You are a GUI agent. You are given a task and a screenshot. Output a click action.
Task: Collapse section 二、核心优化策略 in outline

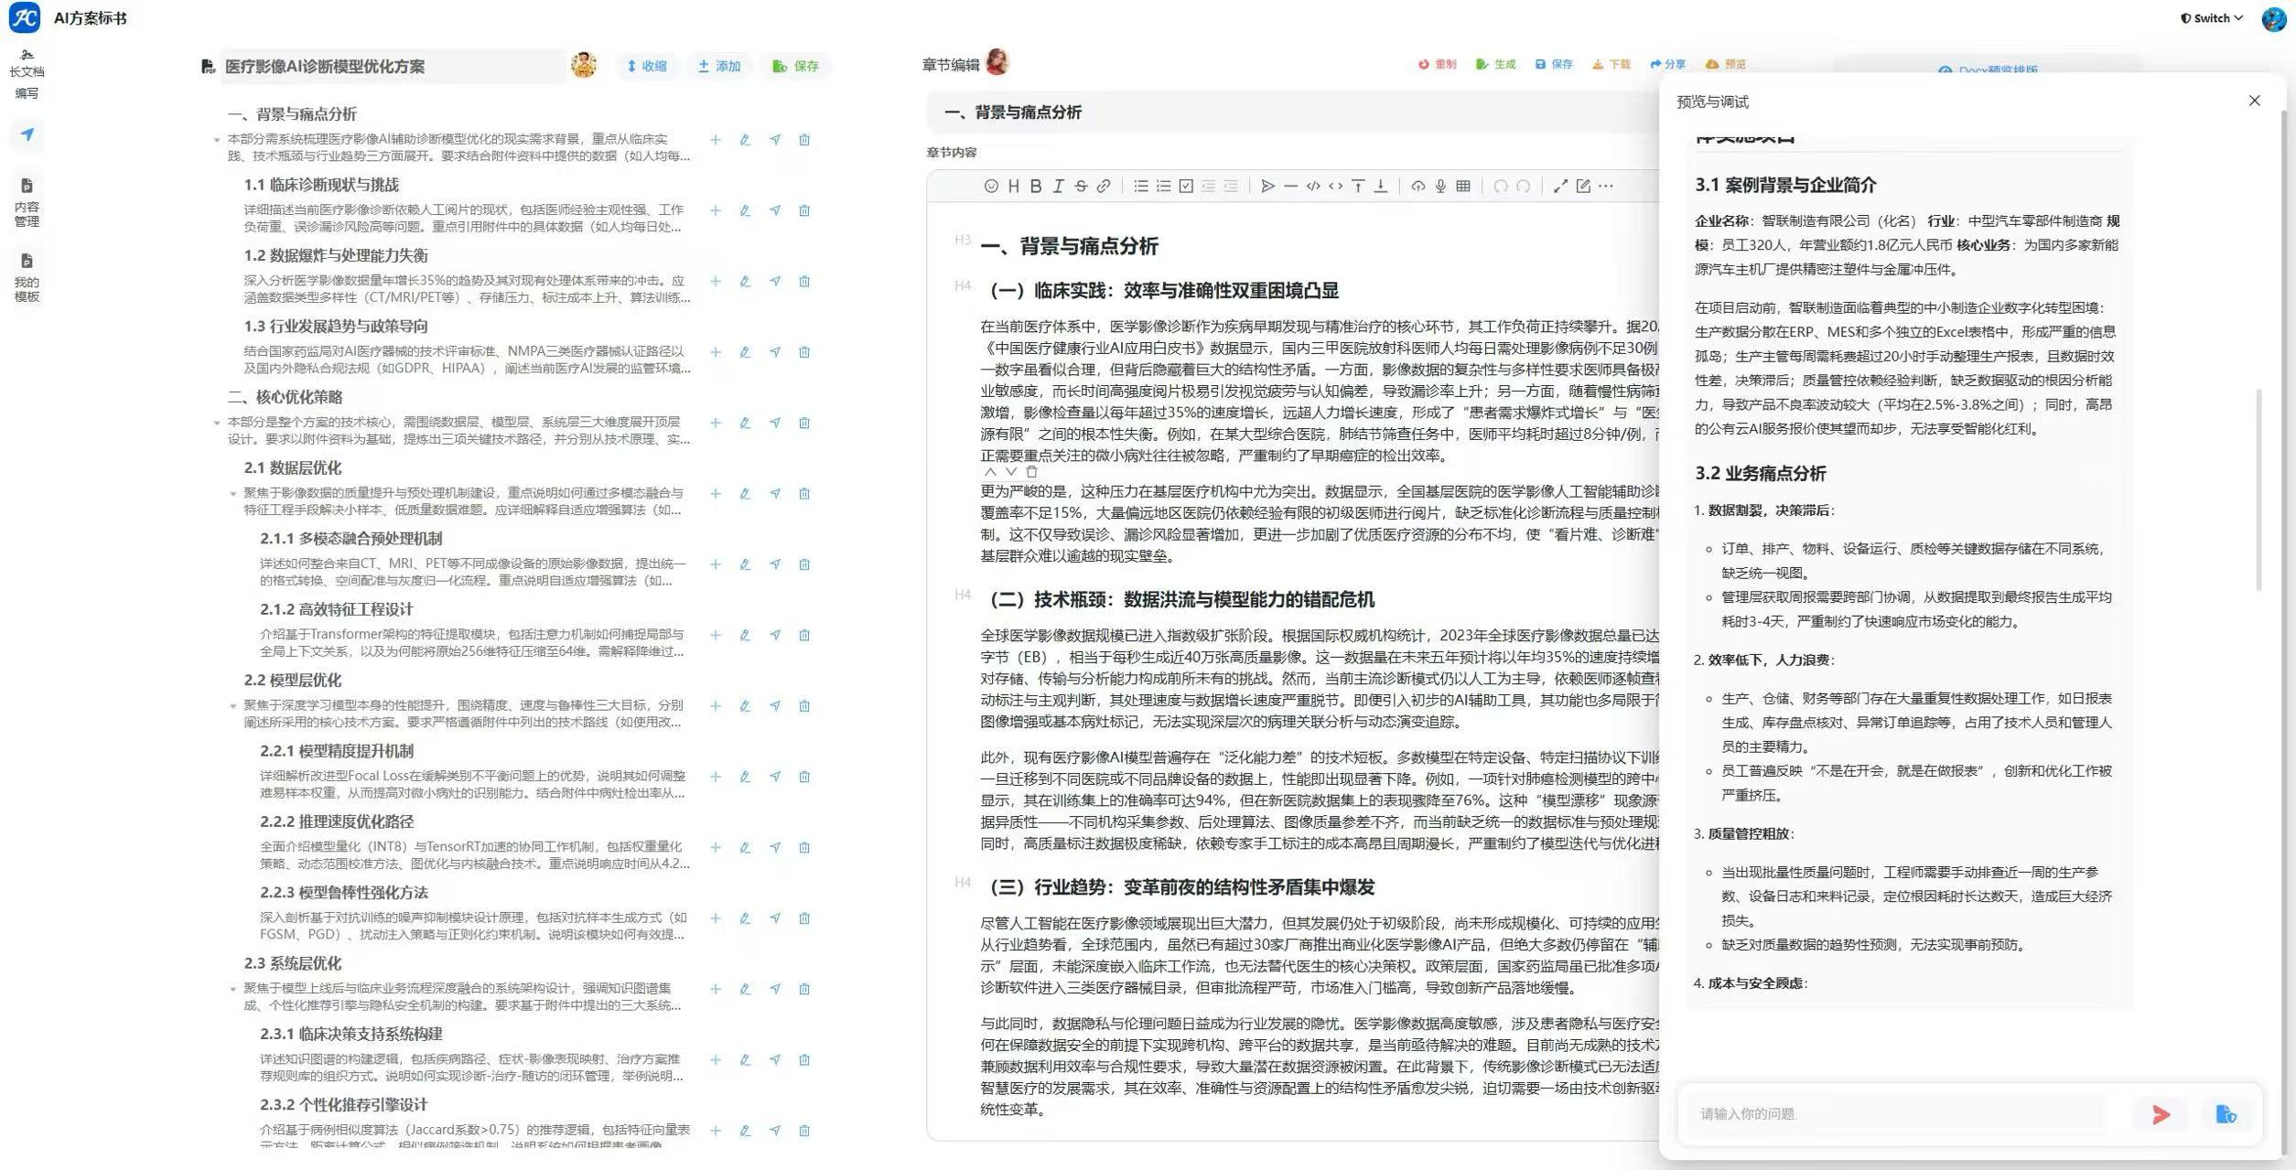217,423
